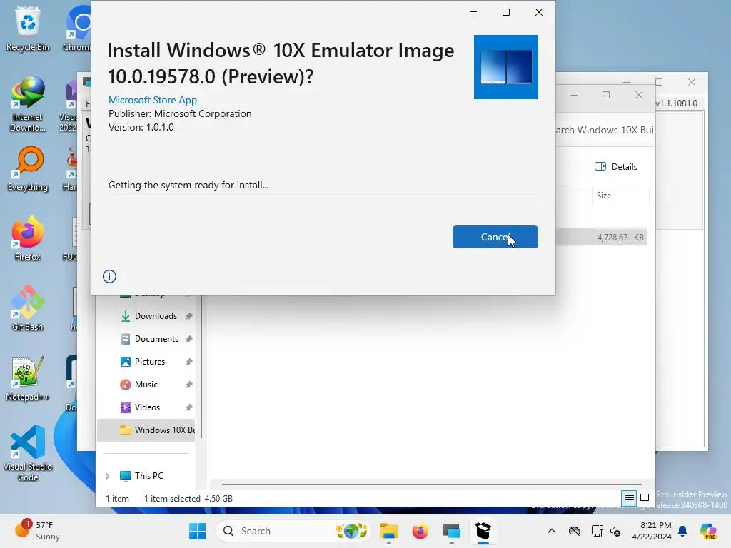Open the network status tray icon
Image resolution: width=731 pixels, height=548 pixels.
click(597, 531)
